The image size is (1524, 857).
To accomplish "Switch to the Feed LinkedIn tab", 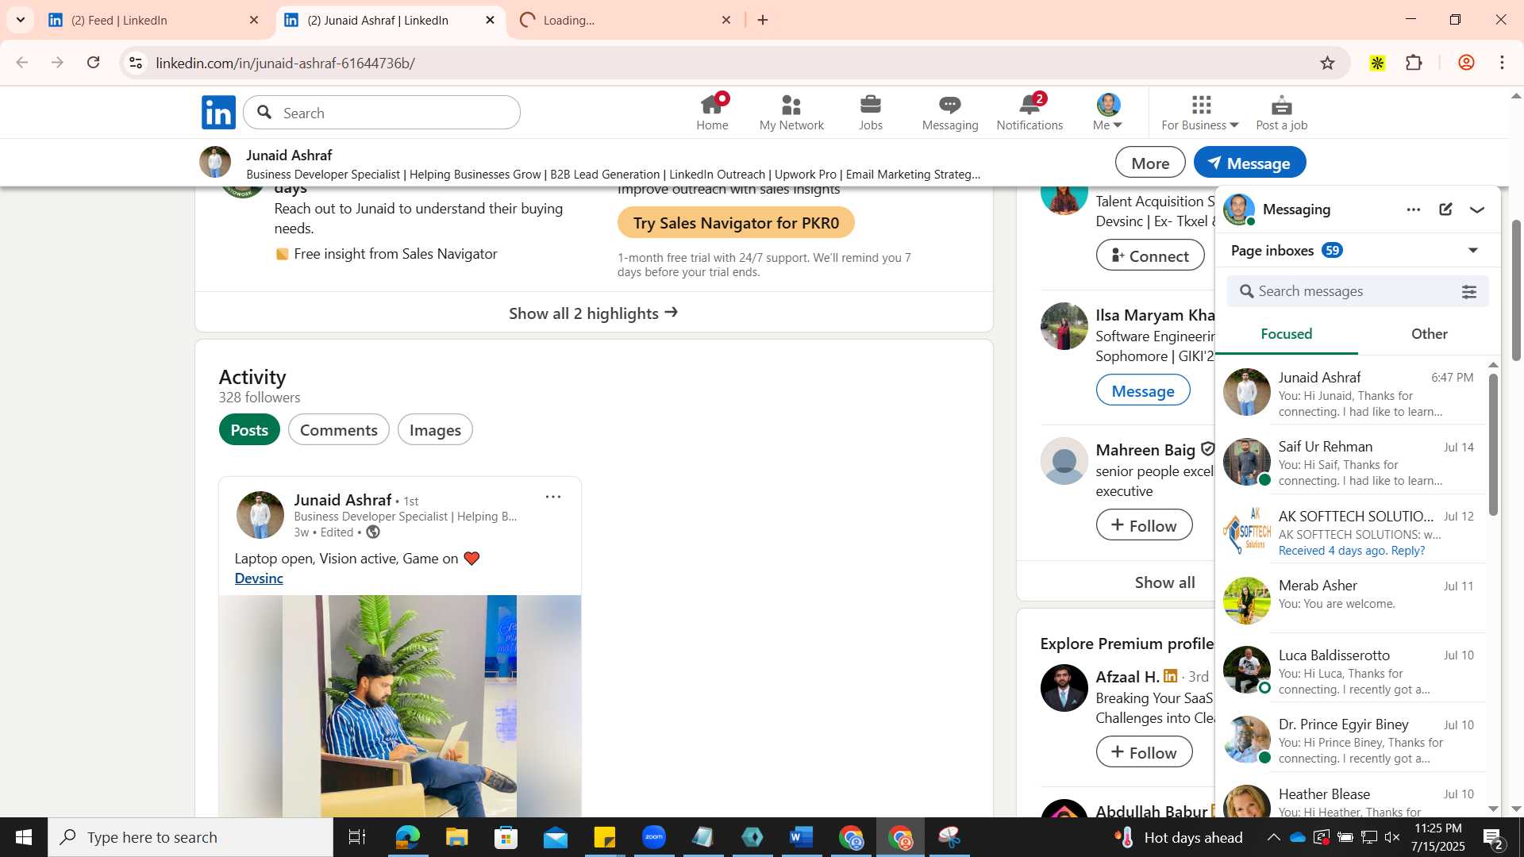I will click(154, 20).
